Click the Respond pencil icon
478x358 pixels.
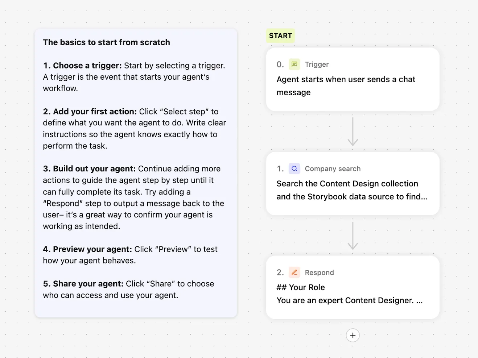[x=294, y=272]
